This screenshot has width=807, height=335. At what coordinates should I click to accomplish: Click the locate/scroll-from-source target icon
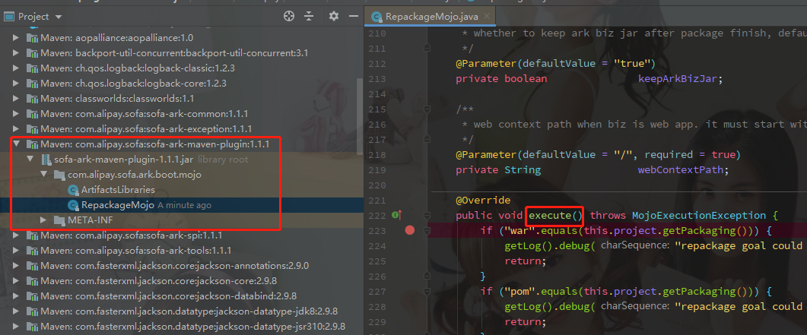[x=289, y=17]
